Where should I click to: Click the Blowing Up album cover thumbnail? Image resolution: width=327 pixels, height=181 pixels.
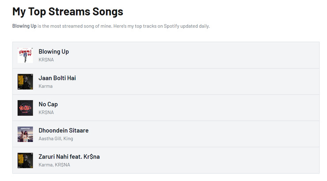coord(25,55)
